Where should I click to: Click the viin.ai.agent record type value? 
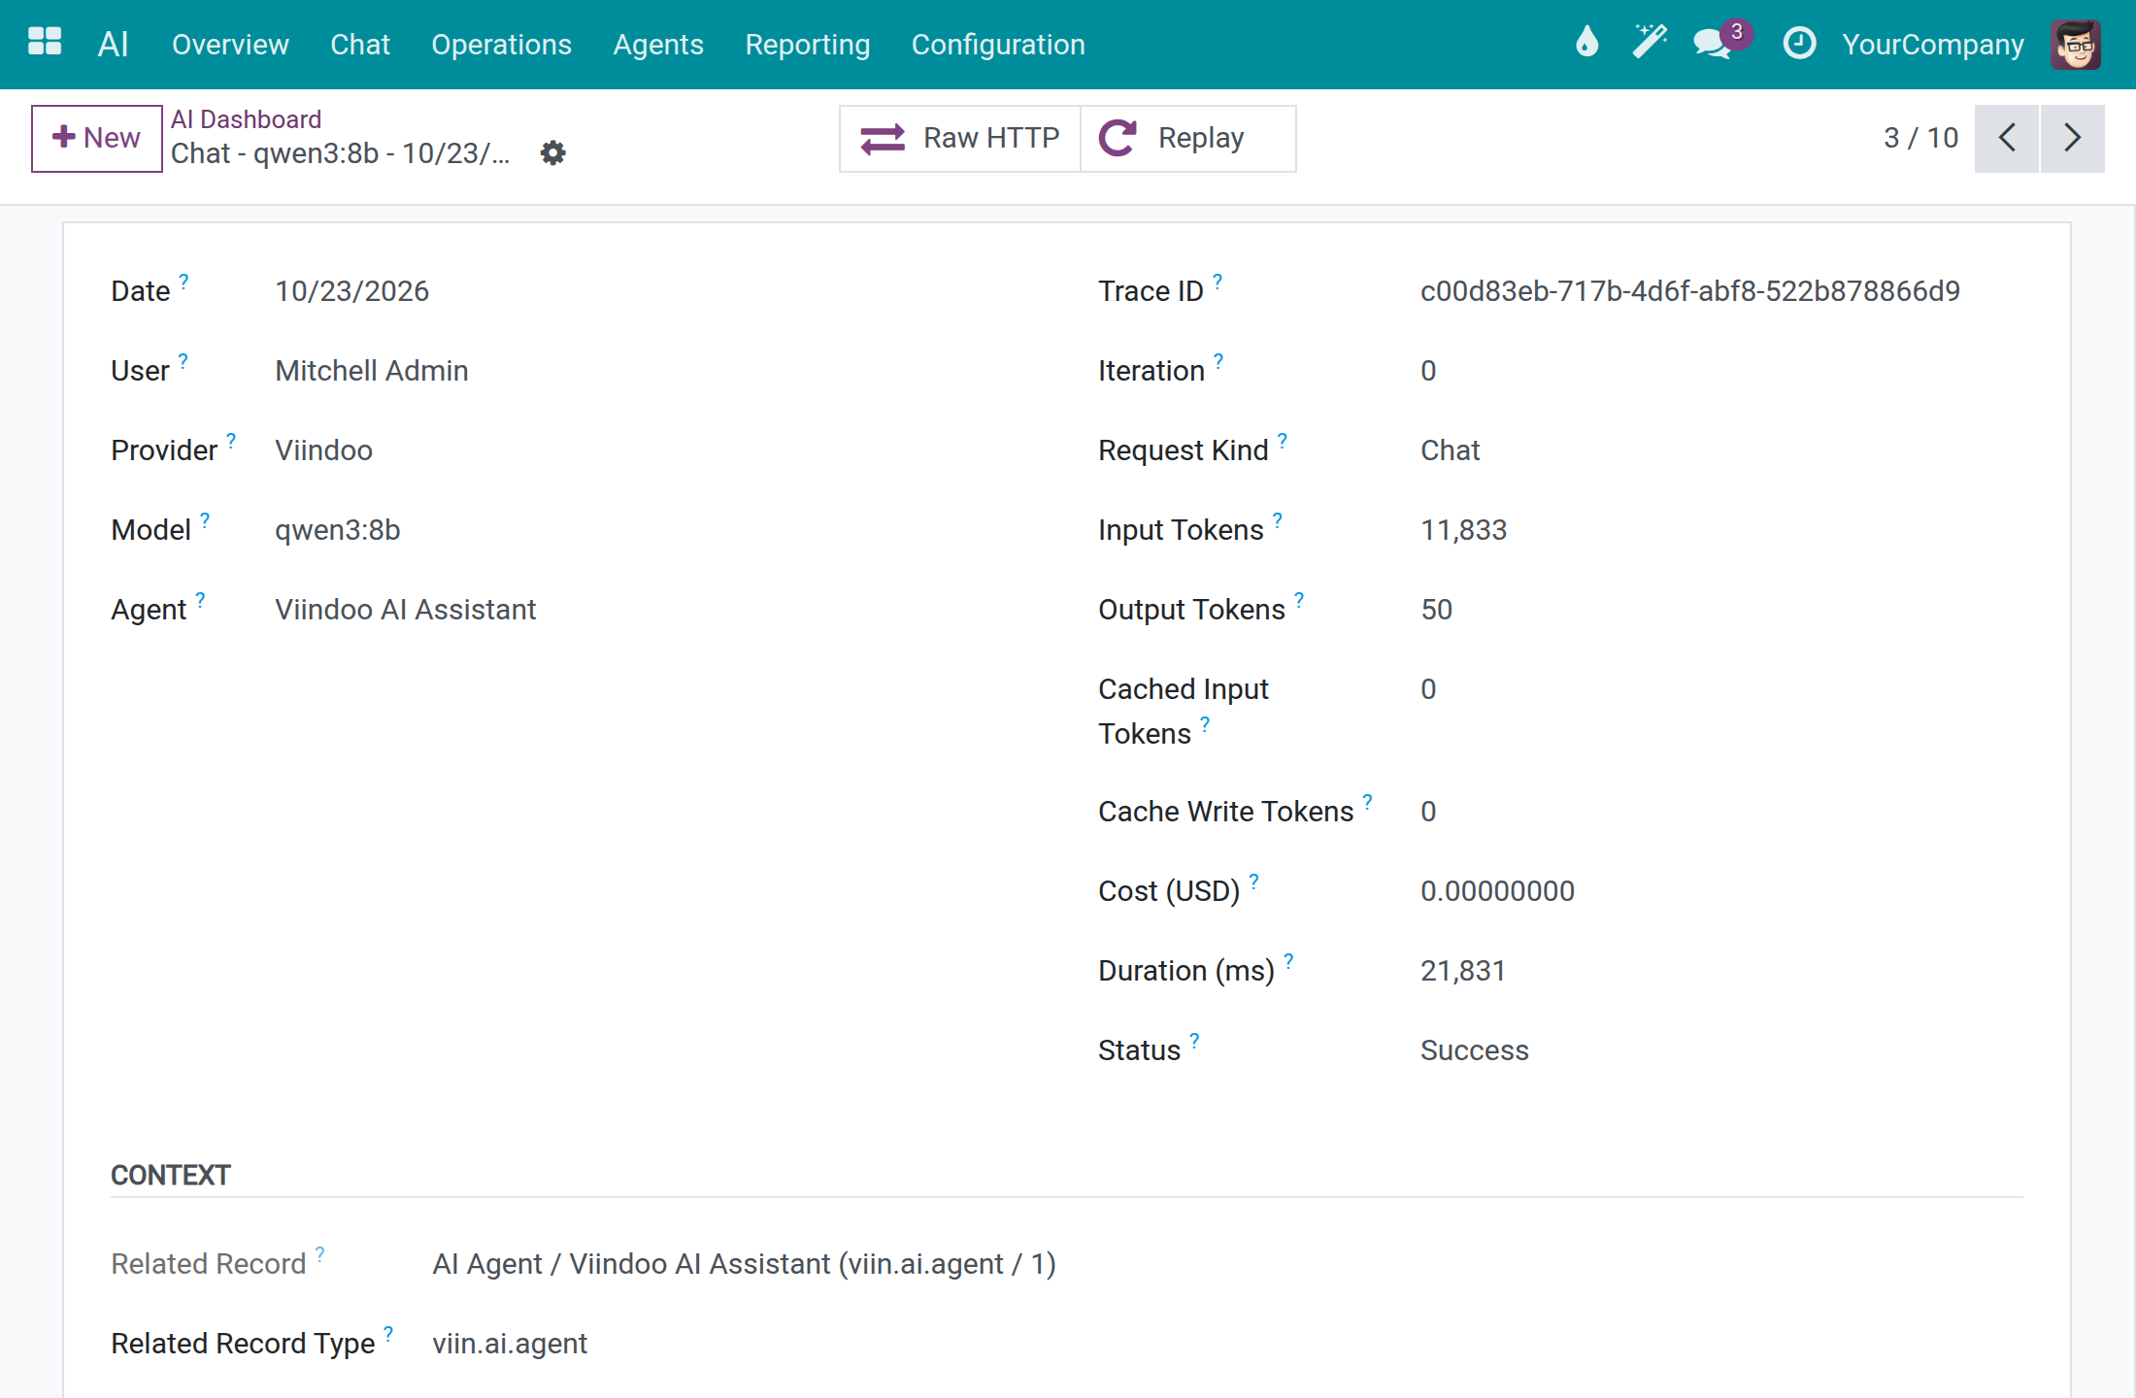click(509, 1344)
